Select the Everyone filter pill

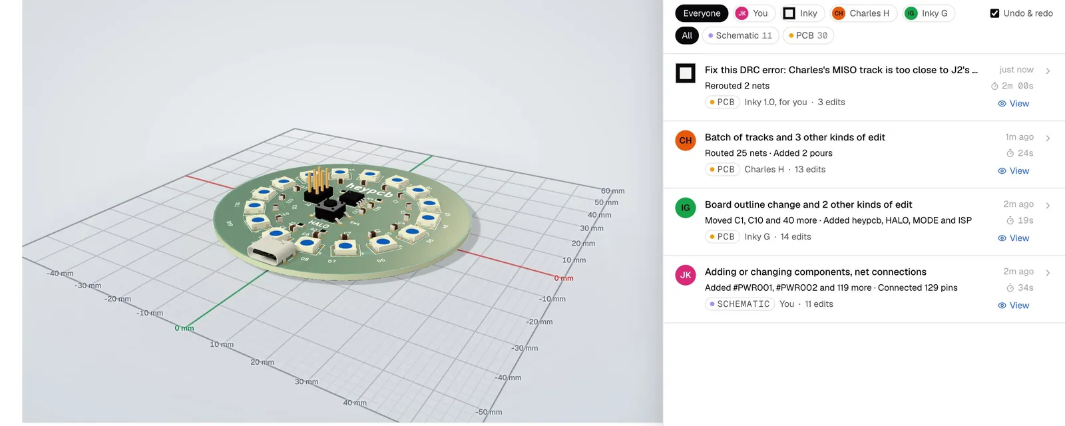click(702, 13)
